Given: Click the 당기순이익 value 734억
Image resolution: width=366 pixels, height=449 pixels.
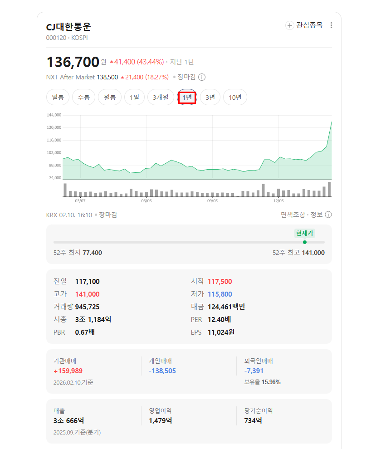Looking at the screenshot, I should point(253,420).
